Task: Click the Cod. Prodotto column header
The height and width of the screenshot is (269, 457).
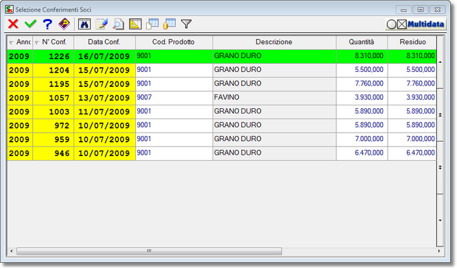Action: click(174, 42)
